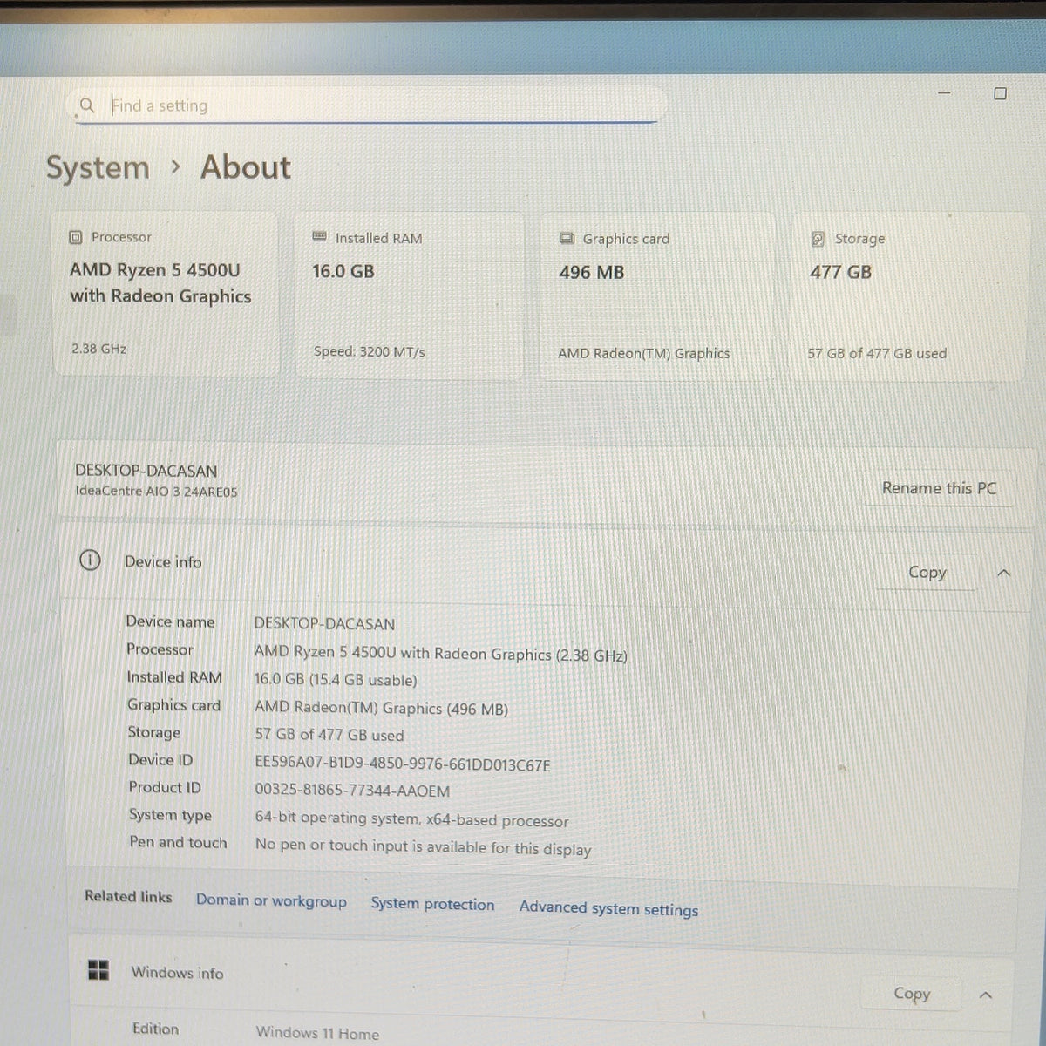Click the Installed RAM icon
This screenshot has height=1046, width=1046.
tap(319, 237)
